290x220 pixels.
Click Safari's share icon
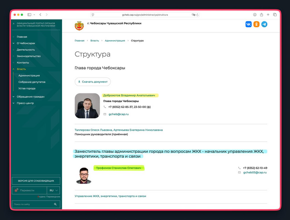[261, 15]
